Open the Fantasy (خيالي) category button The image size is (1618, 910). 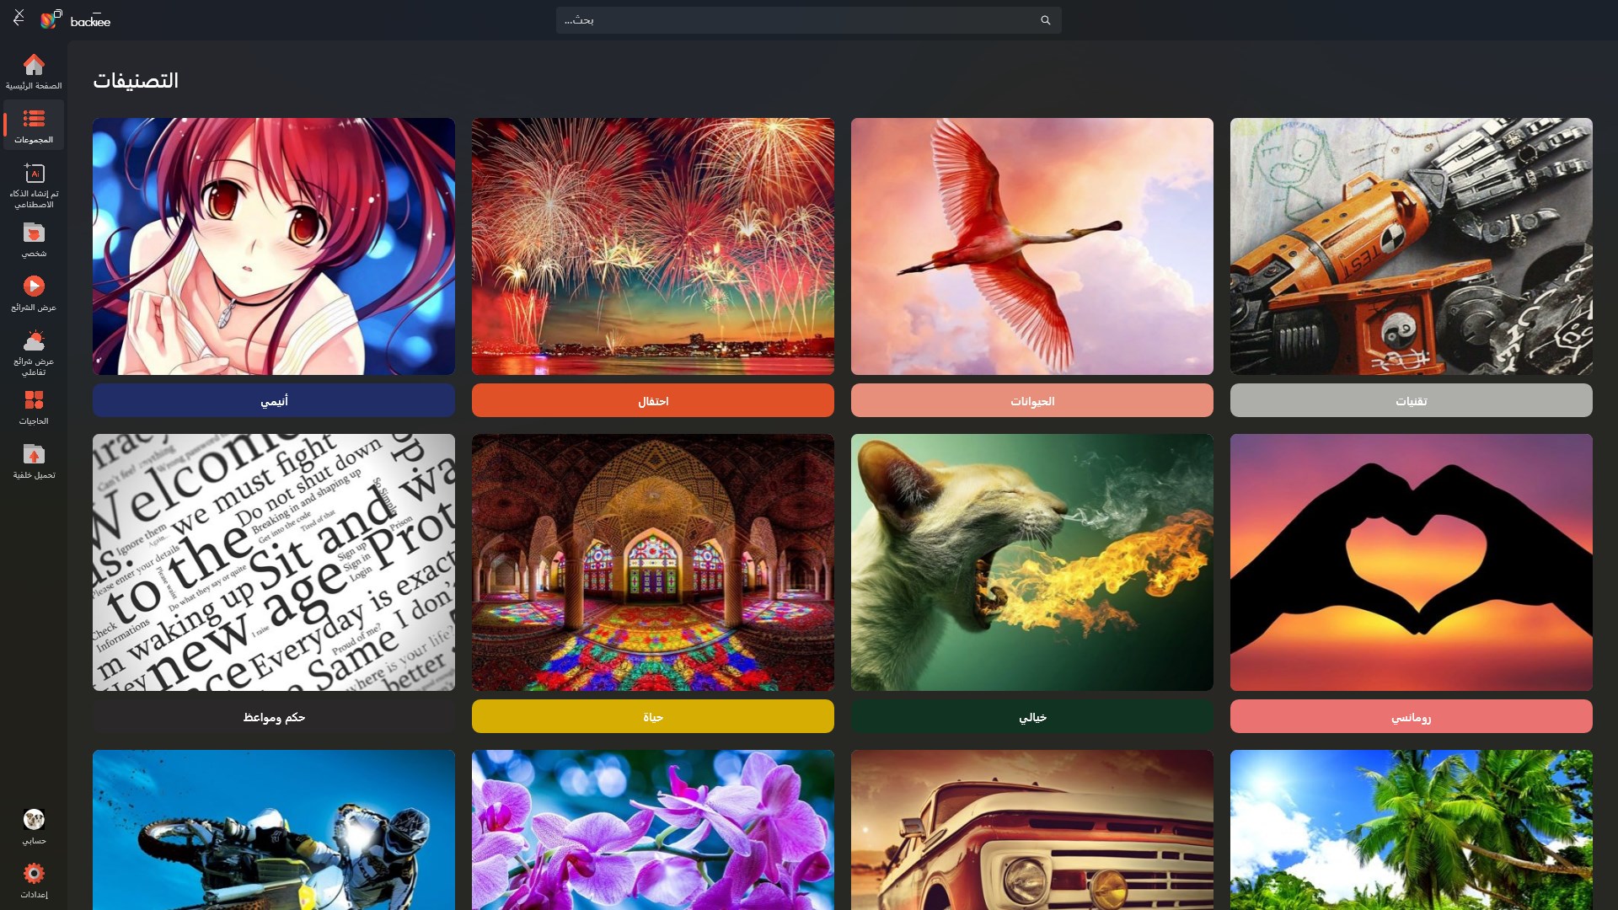(x=1032, y=716)
